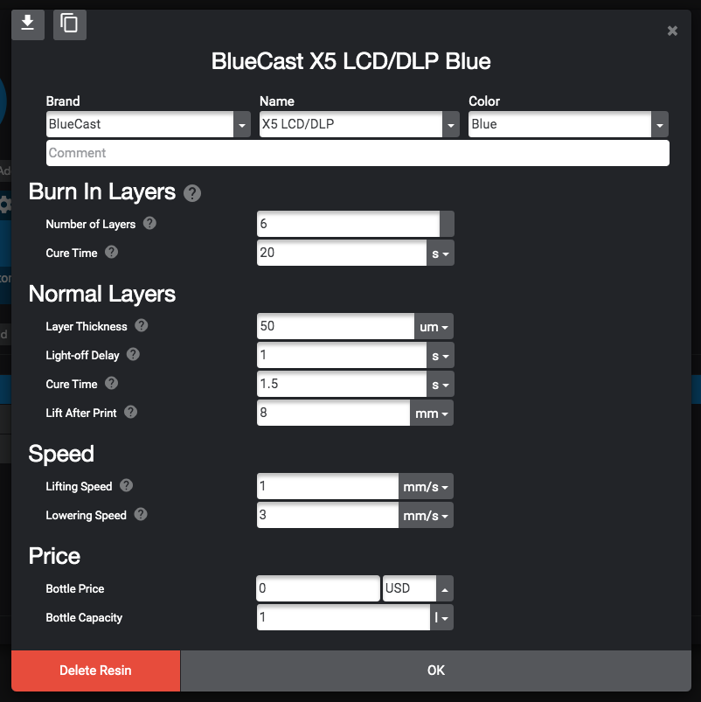
Task: Show help for Light-off Delay
Action: click(133, 355)
